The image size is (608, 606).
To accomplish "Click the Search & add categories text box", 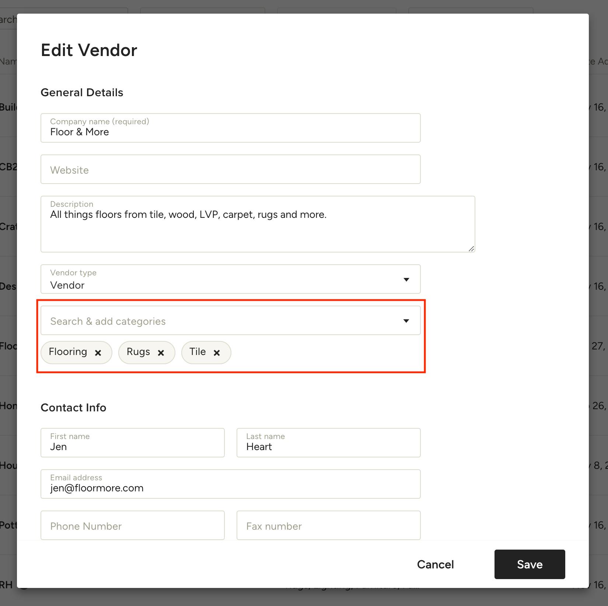I will [203, 321].
